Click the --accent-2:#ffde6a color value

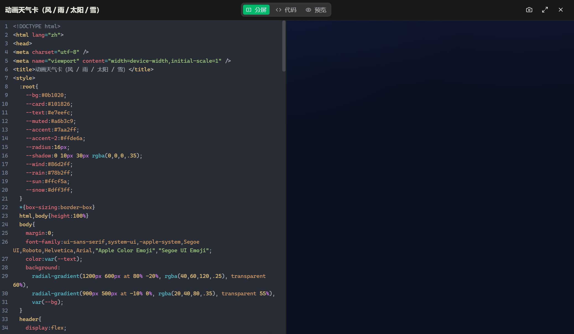pyautogui.click(x=71, y=138)
